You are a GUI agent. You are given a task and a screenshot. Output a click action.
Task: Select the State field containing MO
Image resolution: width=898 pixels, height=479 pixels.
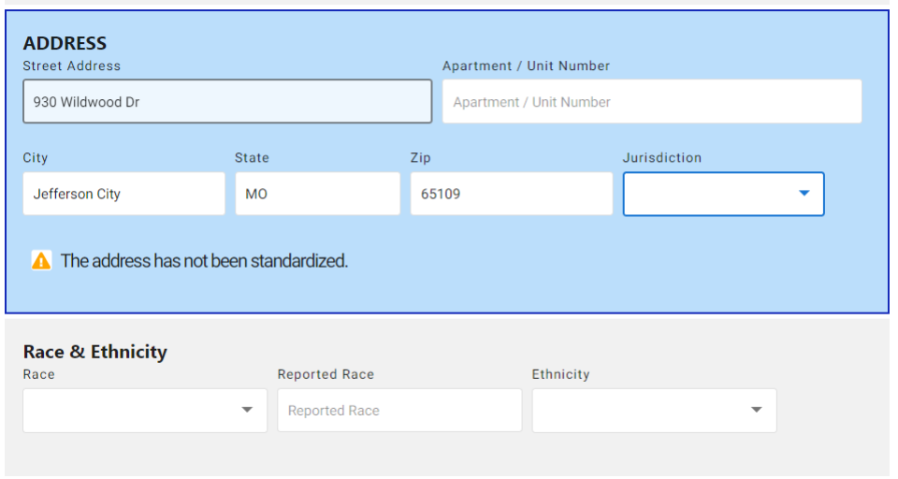pos(317,194)
